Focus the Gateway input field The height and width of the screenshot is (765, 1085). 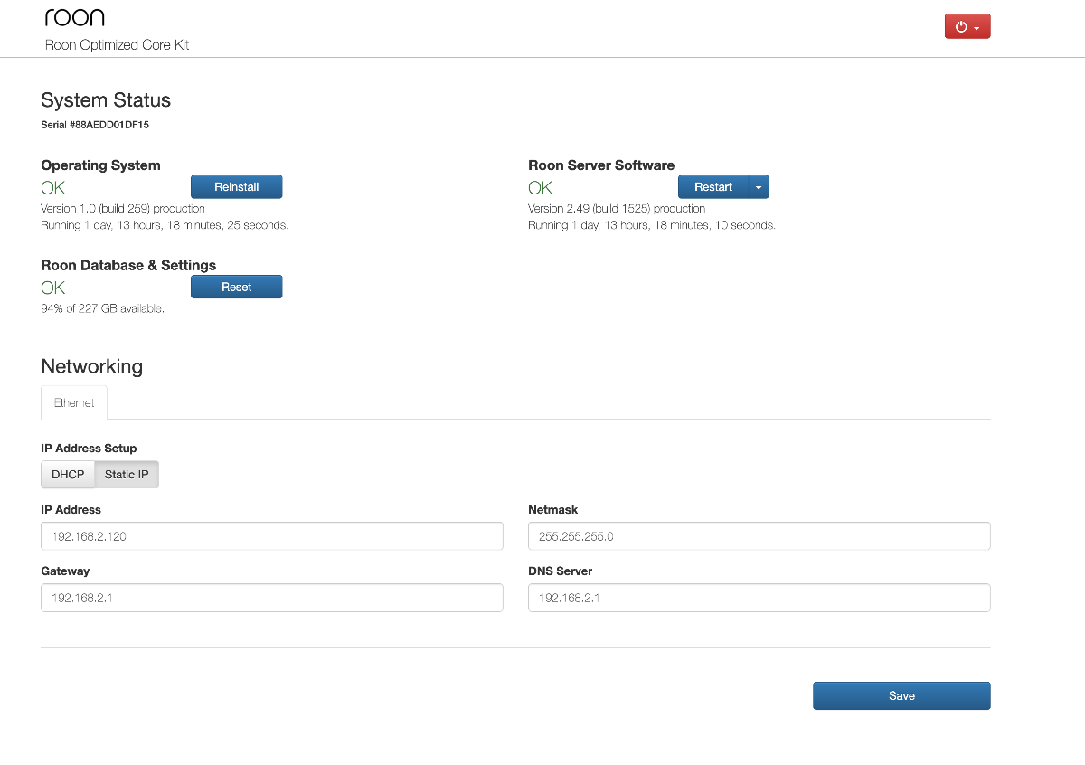(x=271, y=598)
